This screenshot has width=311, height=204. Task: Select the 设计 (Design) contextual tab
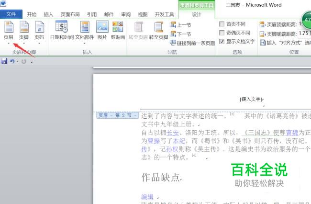(x=197, y=14)
